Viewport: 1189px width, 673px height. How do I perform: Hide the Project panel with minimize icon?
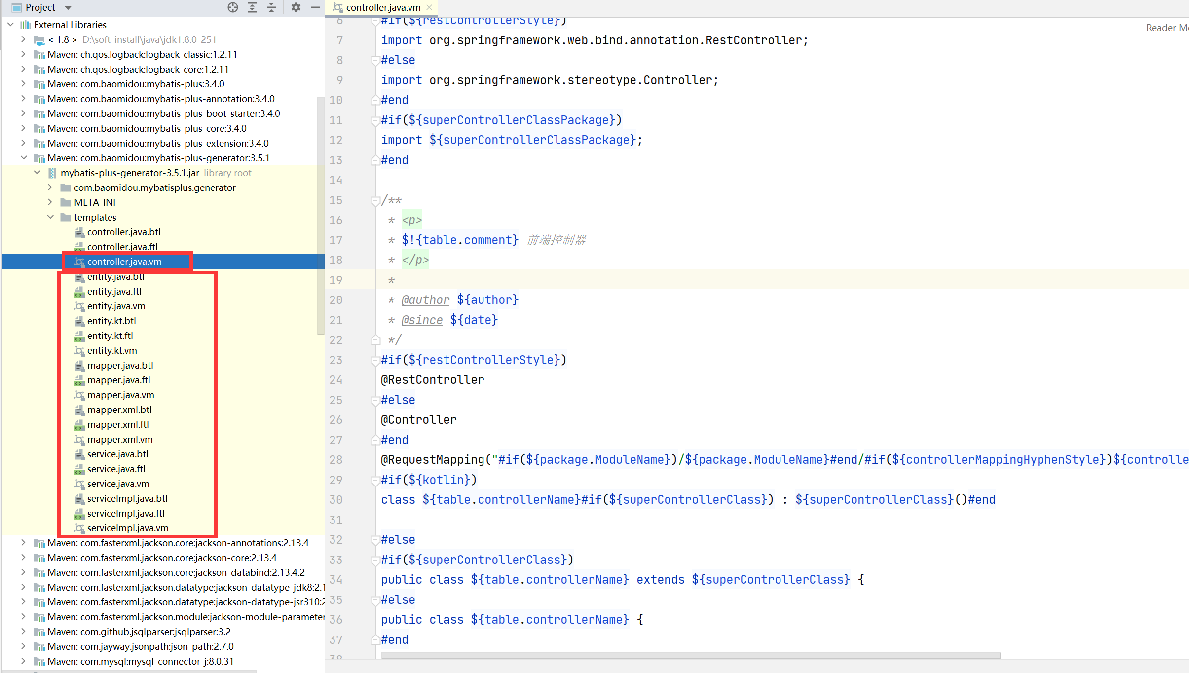[x=315, y=7]
